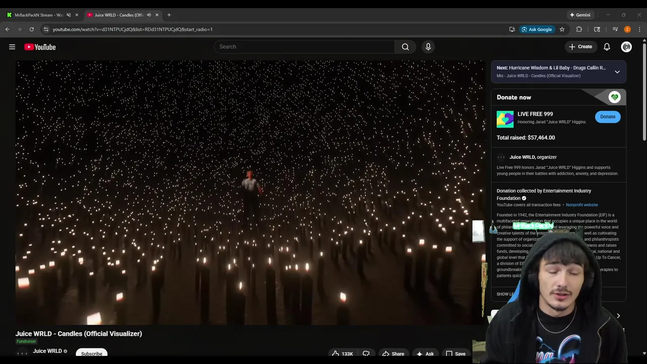This screenshot has width=647, height=364.
Task: Open the YouTube hamburger guide menu
Action: [x=12, y=47]
